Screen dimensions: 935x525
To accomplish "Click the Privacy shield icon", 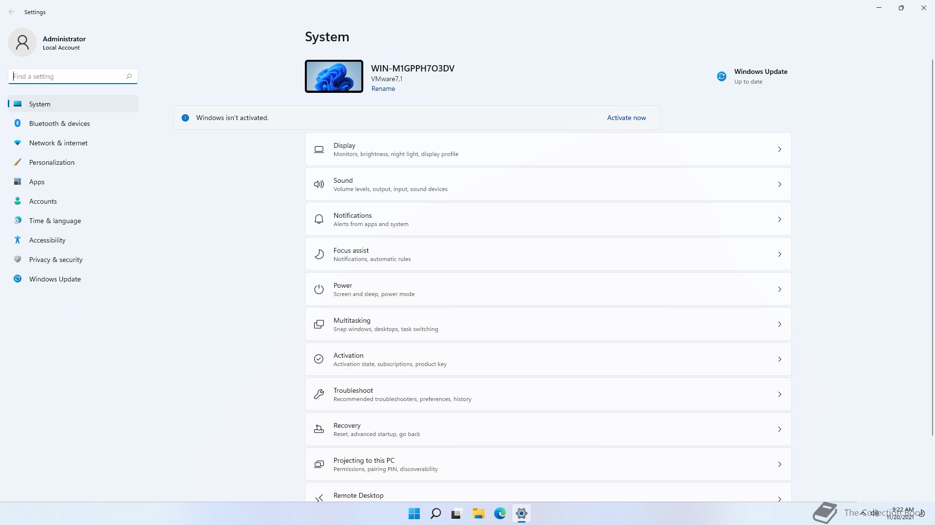I will [x=18, y=260].
